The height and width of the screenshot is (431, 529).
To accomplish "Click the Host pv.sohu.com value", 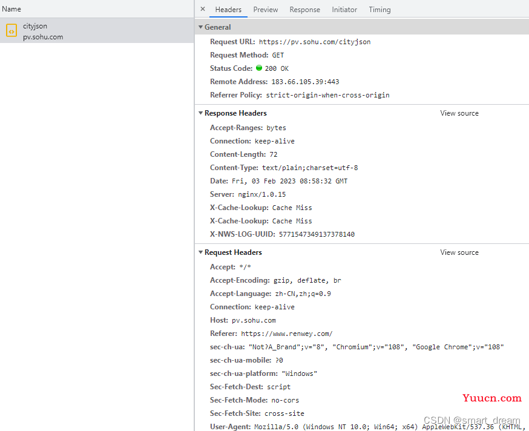I will click(254, 320).
